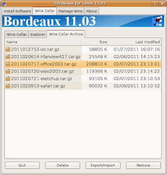Minimize the Bordeaux for Linux window
167x175 pixels.
(x=155, y=3)
